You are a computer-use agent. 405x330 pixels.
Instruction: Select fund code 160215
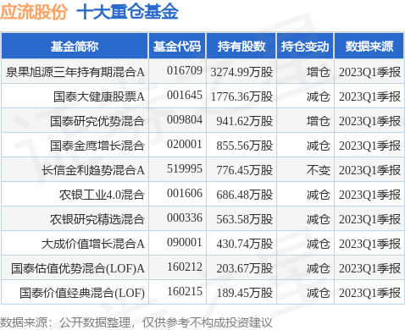(185, 292)
